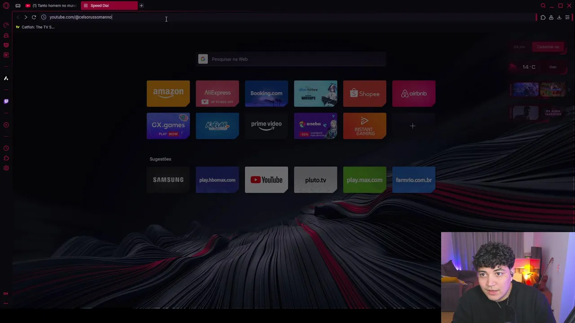Open Twitch panel in sidebar

coord(6,101)
